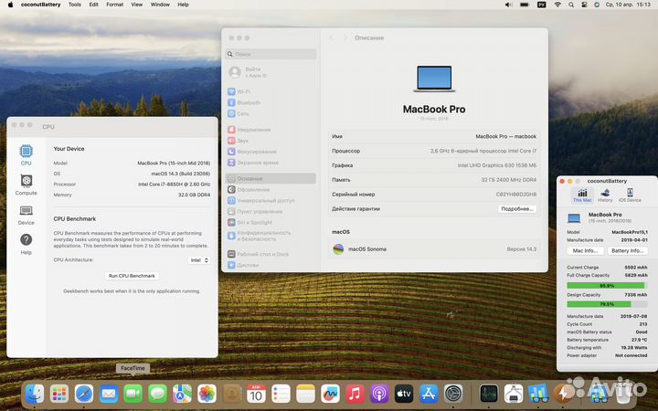Open FaceTime from the Dock
Viewport: 658px width, 411px height.
tap(133, 394)
